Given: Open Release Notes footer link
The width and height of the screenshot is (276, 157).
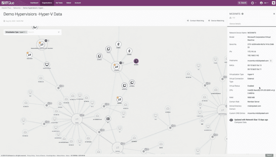Looking at the screenshot, I should pyautogui.click(x=61, y=156).
